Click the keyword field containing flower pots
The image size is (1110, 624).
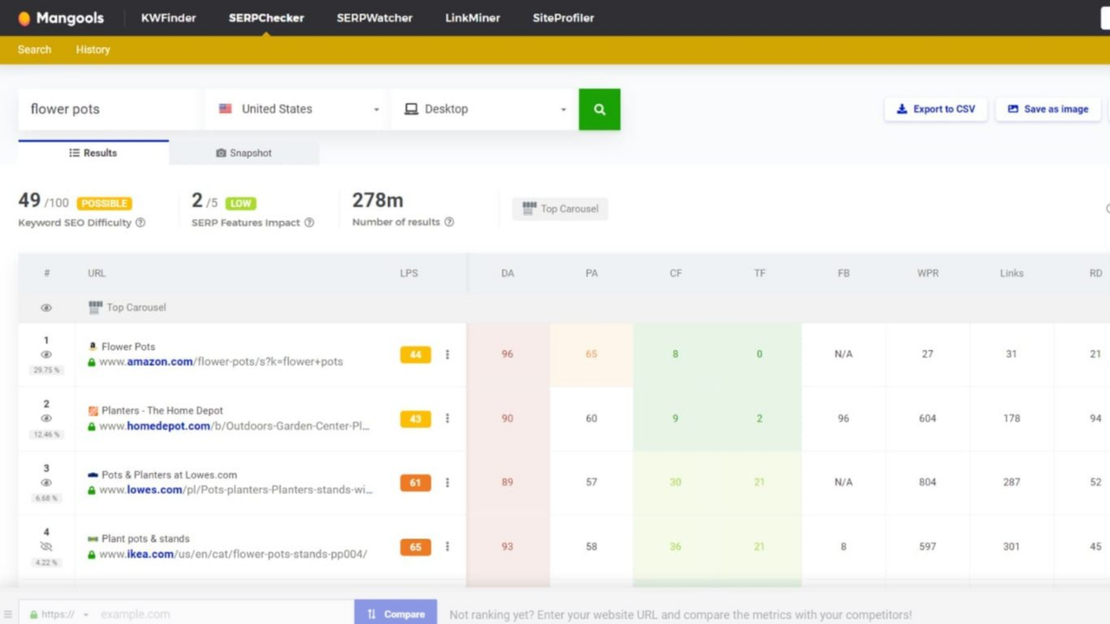[109, 109]
